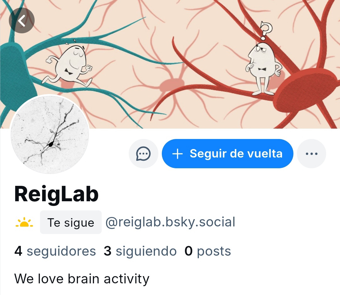The height and width of the screenshot is (295, 340).
Task: Open the three-dot more options menu
Action: [311, 153]
